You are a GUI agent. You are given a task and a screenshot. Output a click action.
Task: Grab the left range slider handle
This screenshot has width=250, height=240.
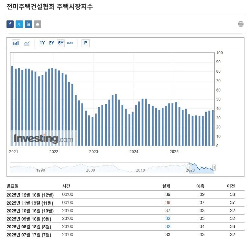click(x=189, y=167)
